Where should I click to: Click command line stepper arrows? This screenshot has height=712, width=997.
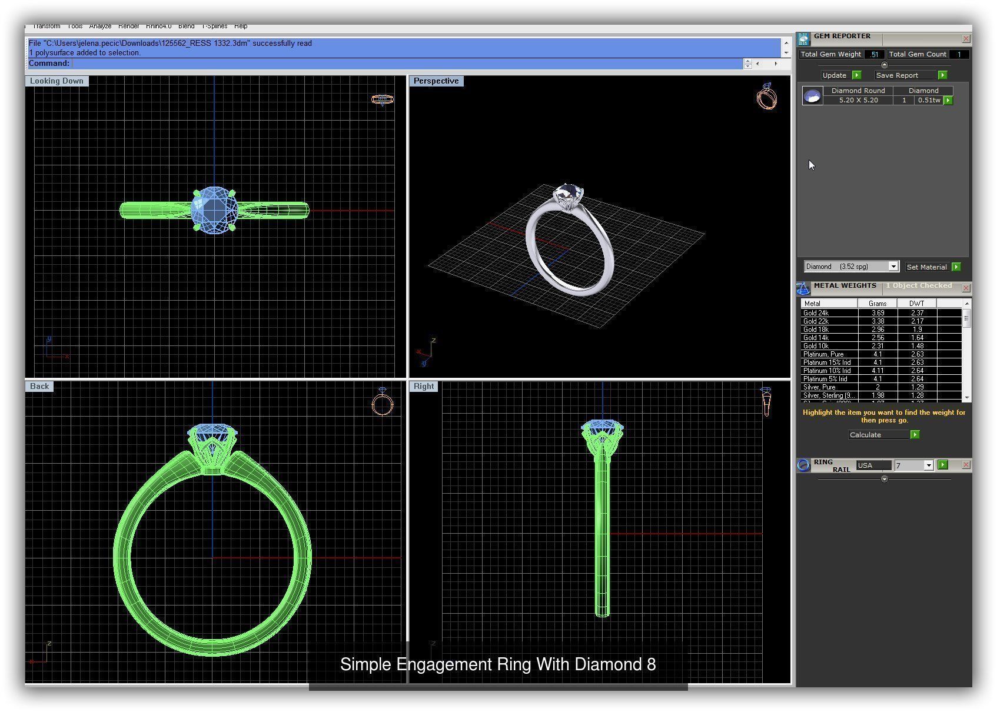pyautogui.click(x=747, y=64)
